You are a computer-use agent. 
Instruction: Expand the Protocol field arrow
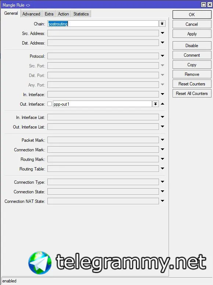tap(162, 56)
